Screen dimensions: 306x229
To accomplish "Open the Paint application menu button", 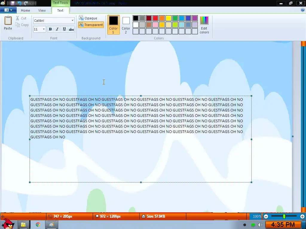I will 8,10.
